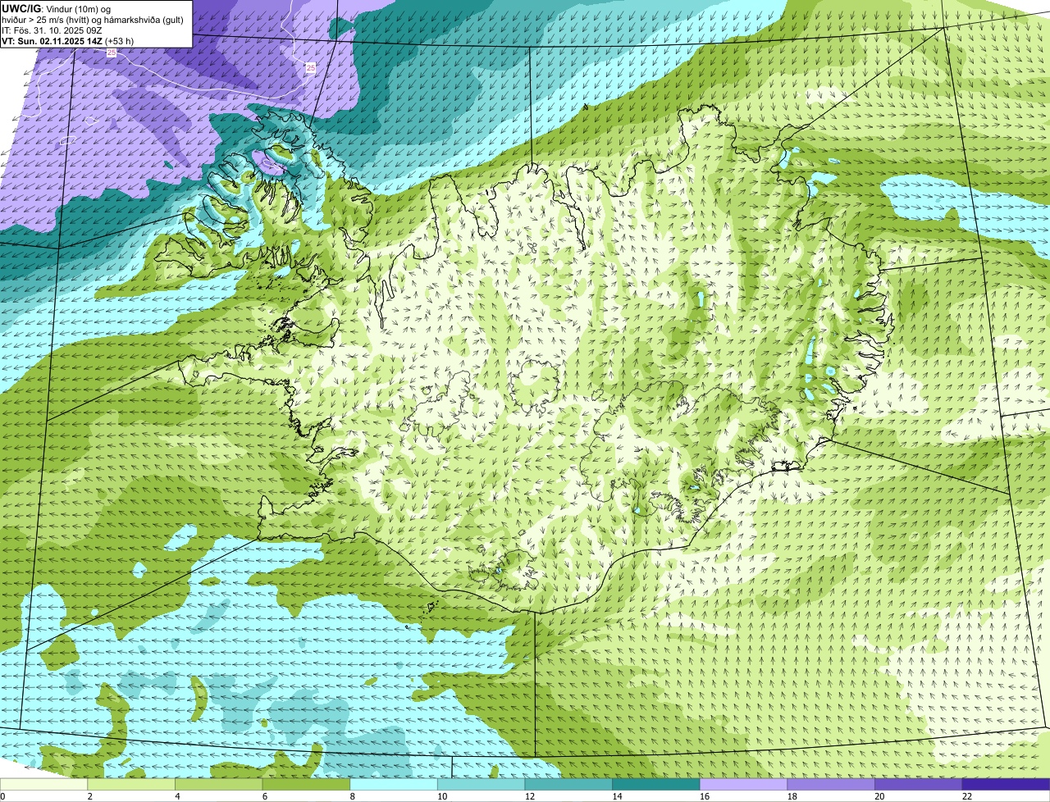Screen dimensions: 1050x802
Task: Click the legend scale label "12"
Action: pos(530,796)
